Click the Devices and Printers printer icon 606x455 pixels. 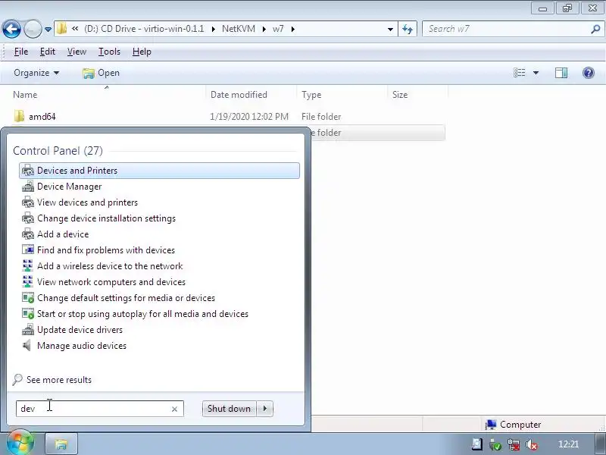tap(28, 170)
